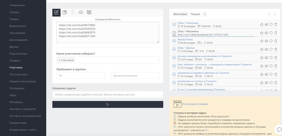Image resolution: width=282 pixels, height=136 pixels.
Task: Restart the 'Сбор > Друзья' task
Action: click(x=271, y=49)
